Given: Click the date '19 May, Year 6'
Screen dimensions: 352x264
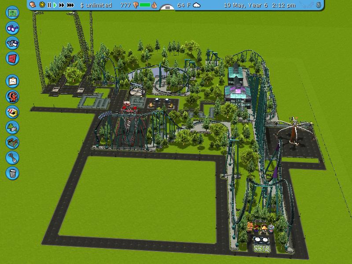Looking at the screenshot, I should pyautogui.click(x=246, y=5).
